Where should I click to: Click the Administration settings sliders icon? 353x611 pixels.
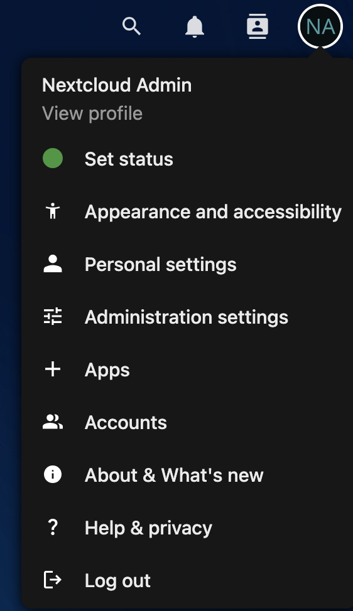tap(53, 316)
